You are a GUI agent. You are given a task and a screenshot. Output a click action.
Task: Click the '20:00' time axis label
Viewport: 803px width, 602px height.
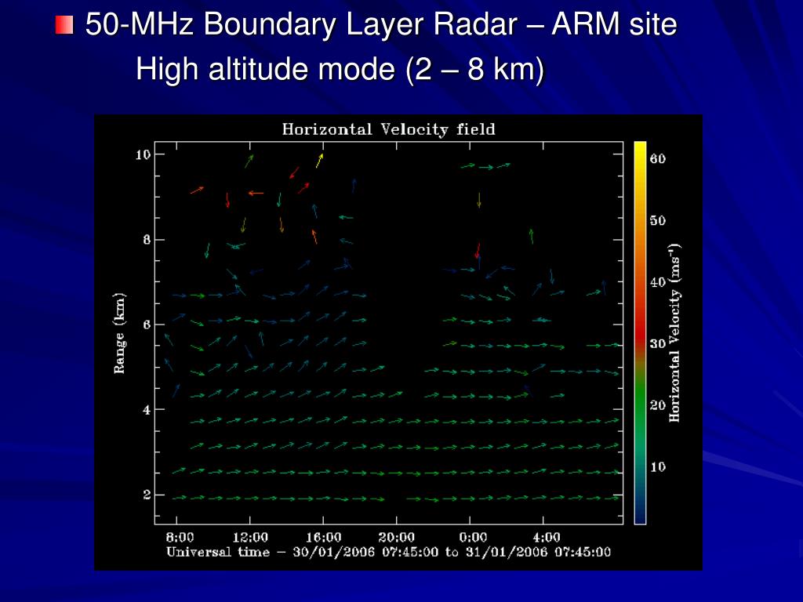click(x=396, y=537)
